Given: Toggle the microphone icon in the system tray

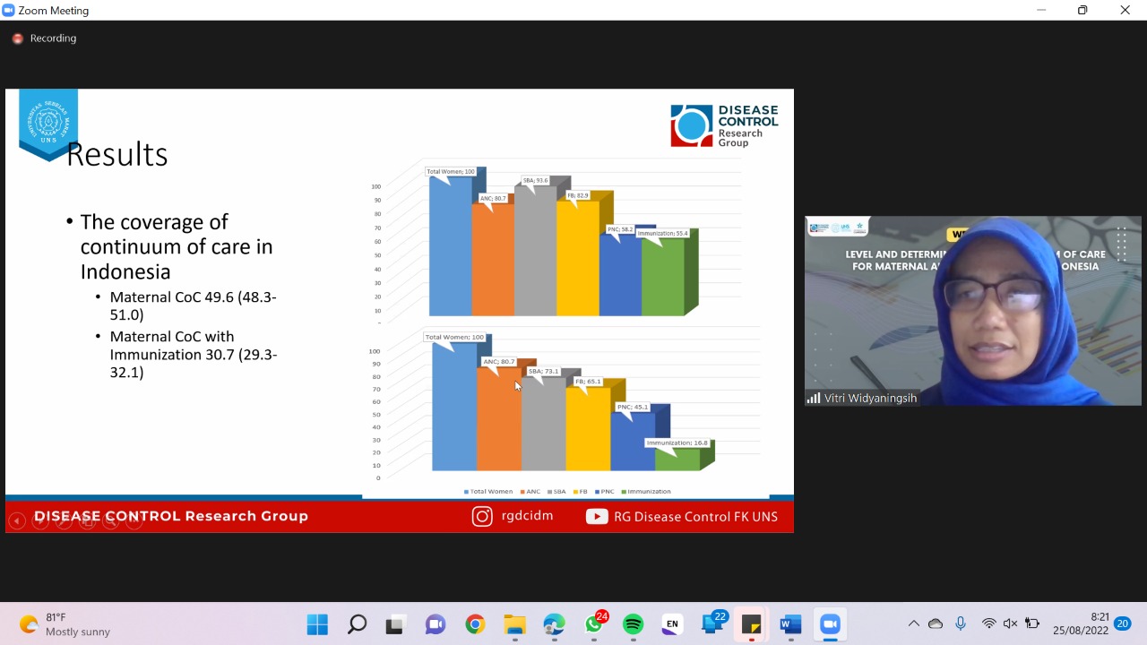Looking at the screenshot, I should click(960, 623).
